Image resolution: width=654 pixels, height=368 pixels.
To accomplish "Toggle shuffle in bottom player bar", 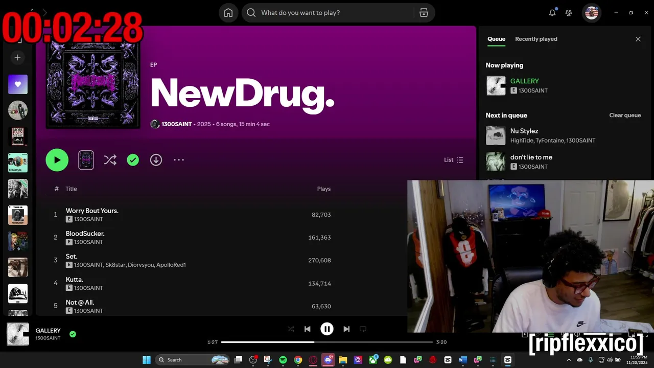I will click(291, 329).
